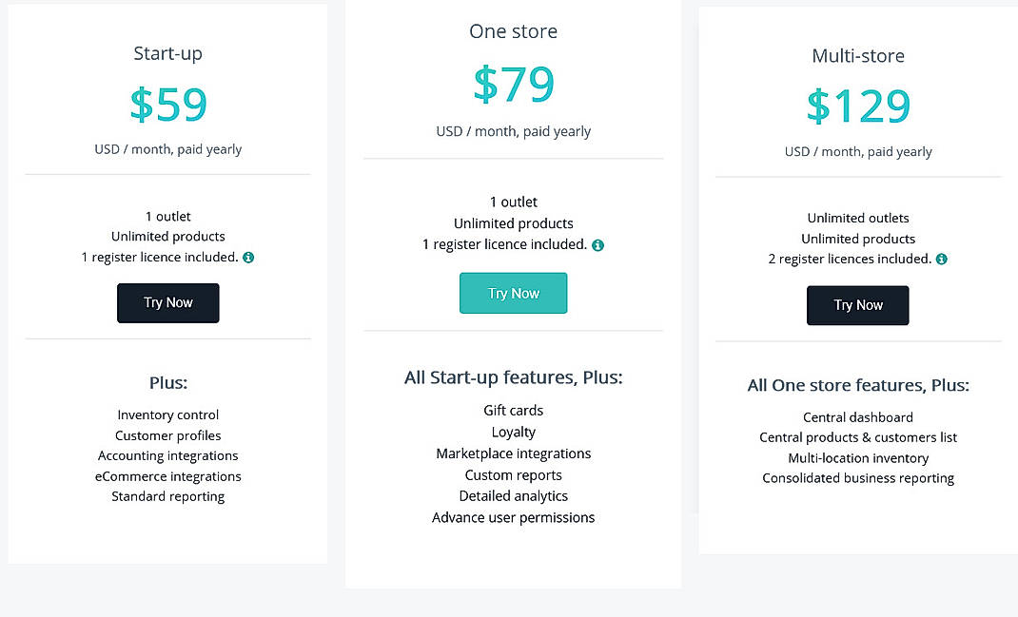Click Try Now for the Start-up plan
Viewport: 1018px width, 617px height.
point(167,302)
